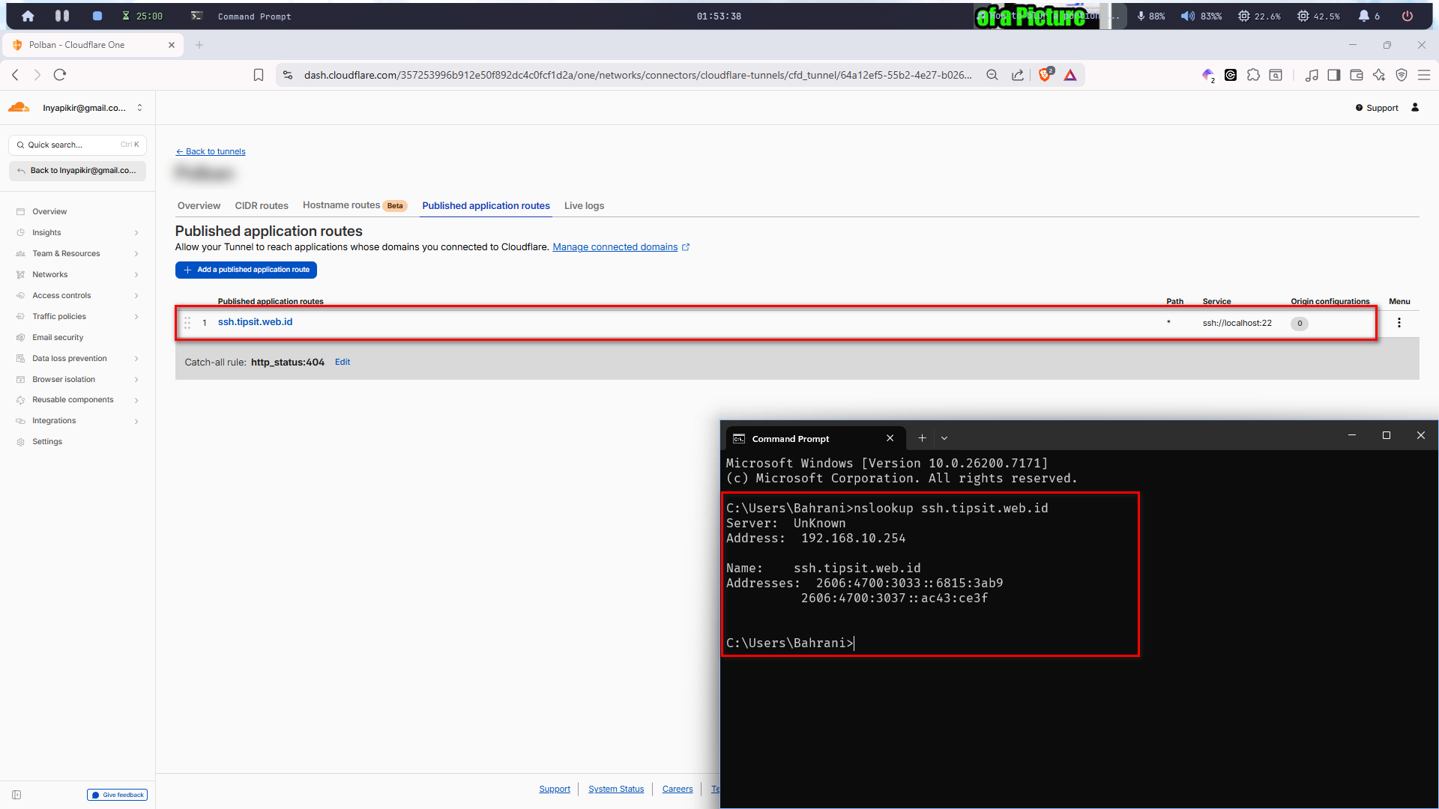Image resolution: width=1439 pixels, height=809 pixels.
Task: Open the Manage connected domains link
Action: click(621, 247)
